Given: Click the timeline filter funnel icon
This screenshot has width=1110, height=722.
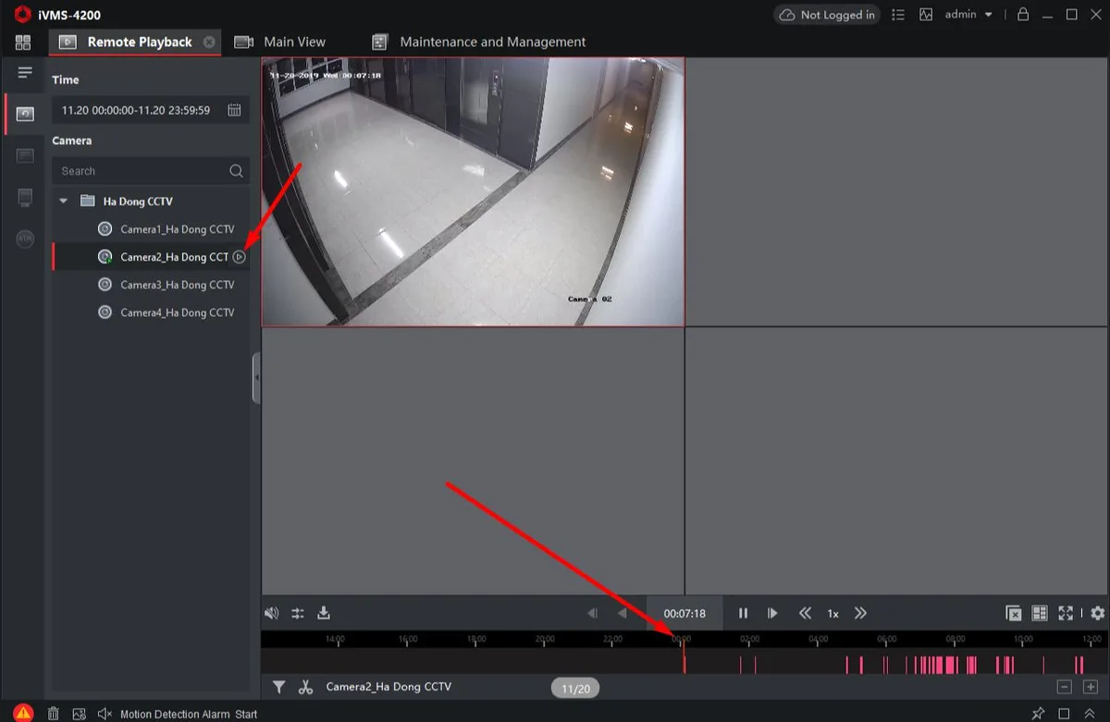Looking at the screenshot, I should click(278, 687).
